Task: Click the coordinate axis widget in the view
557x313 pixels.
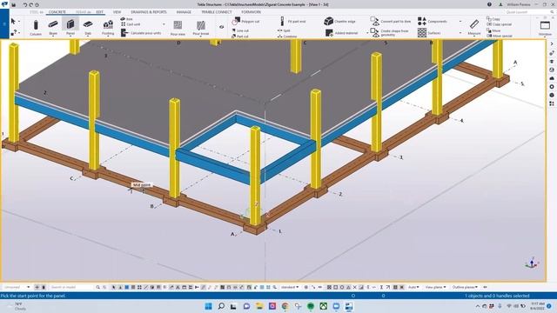Action: pos(532,263)
